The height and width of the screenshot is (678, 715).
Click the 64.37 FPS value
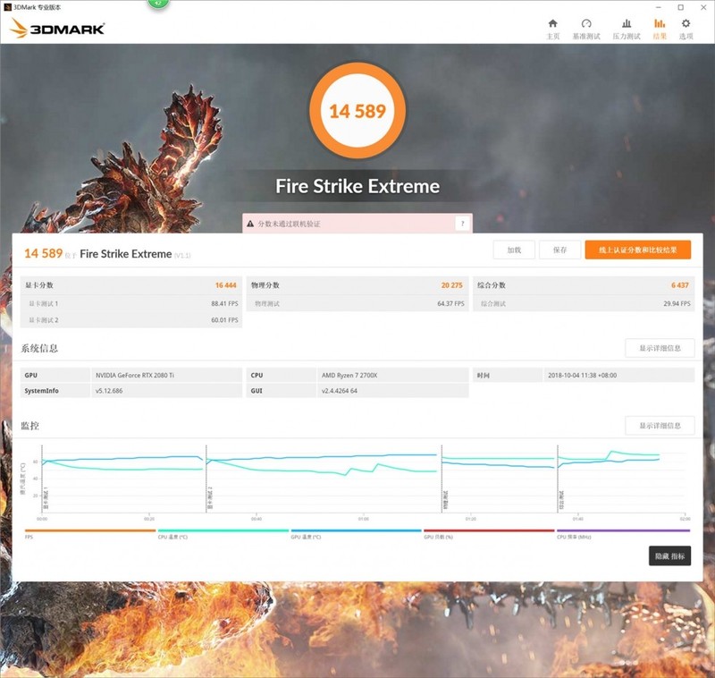pyautogui.click(x=451, y=303)
